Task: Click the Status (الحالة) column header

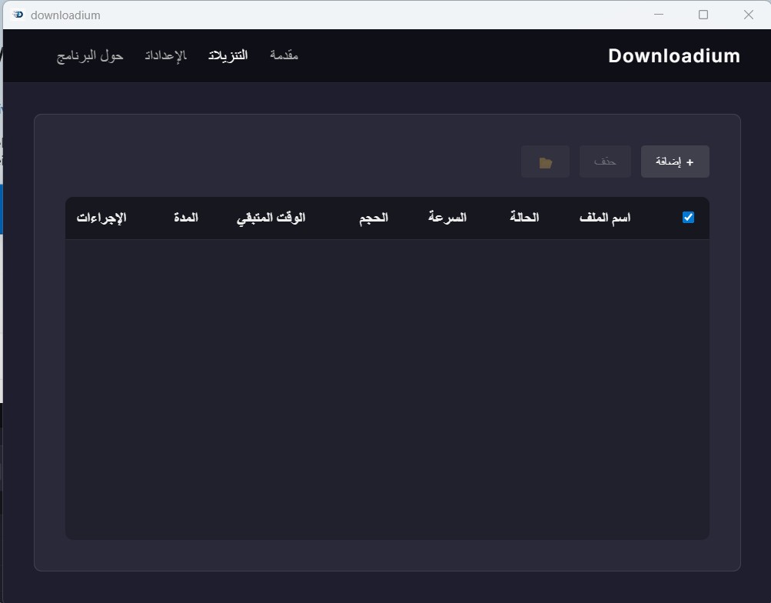Action: coord(524,218)
